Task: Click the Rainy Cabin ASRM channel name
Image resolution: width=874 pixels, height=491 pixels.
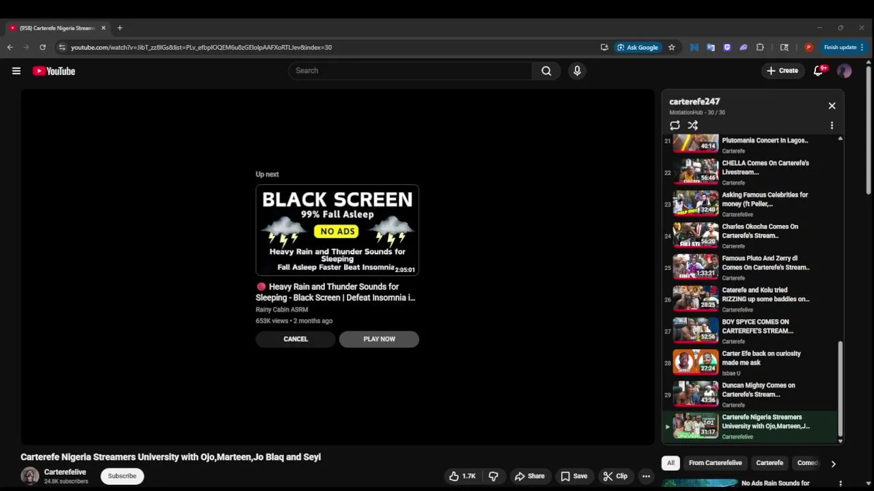Action: point(282,310)
